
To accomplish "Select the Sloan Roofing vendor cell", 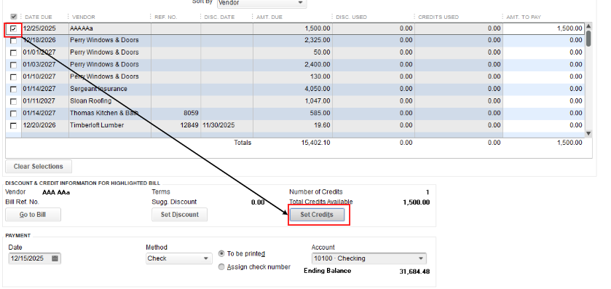I will (x=110, y=101).
